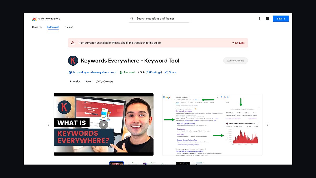The height and width of the screenshot is (178, 316).
Task: Open the Themes tab
Action: [x=69, y=27]
